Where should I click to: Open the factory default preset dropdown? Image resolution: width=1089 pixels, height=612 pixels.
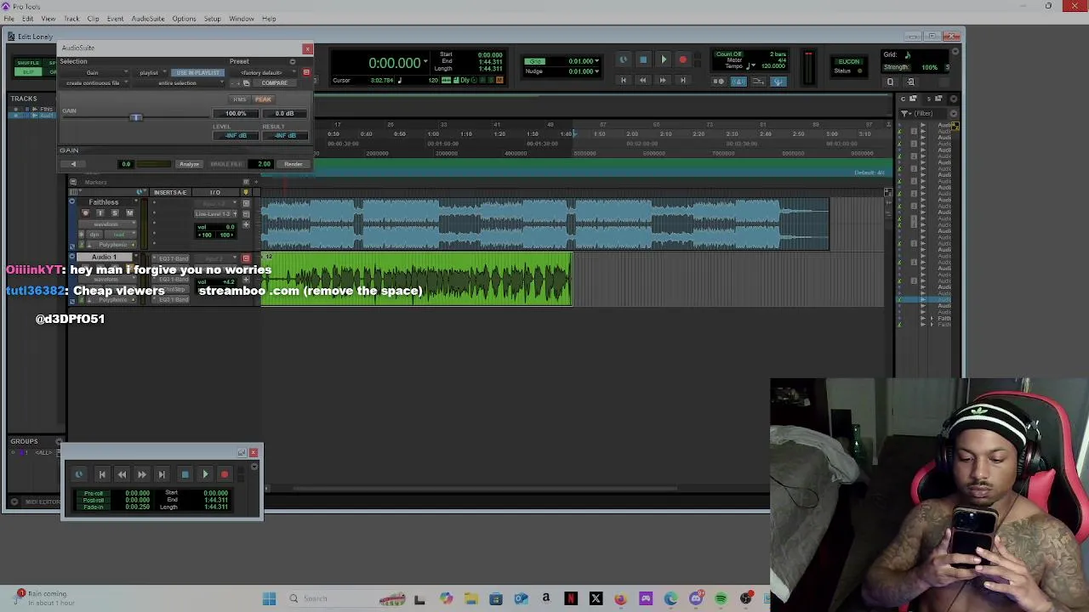(263, 72)
